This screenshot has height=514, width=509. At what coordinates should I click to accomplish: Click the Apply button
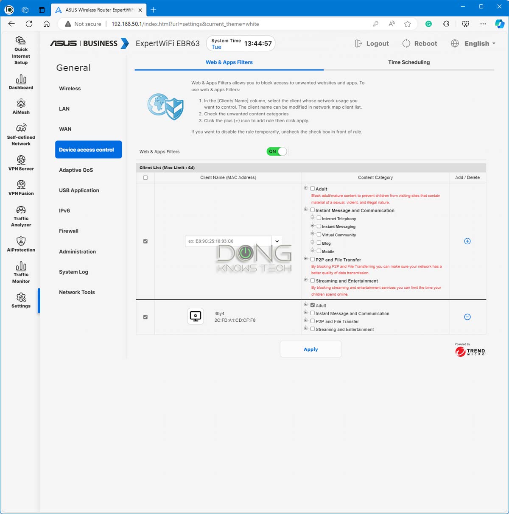311,349
